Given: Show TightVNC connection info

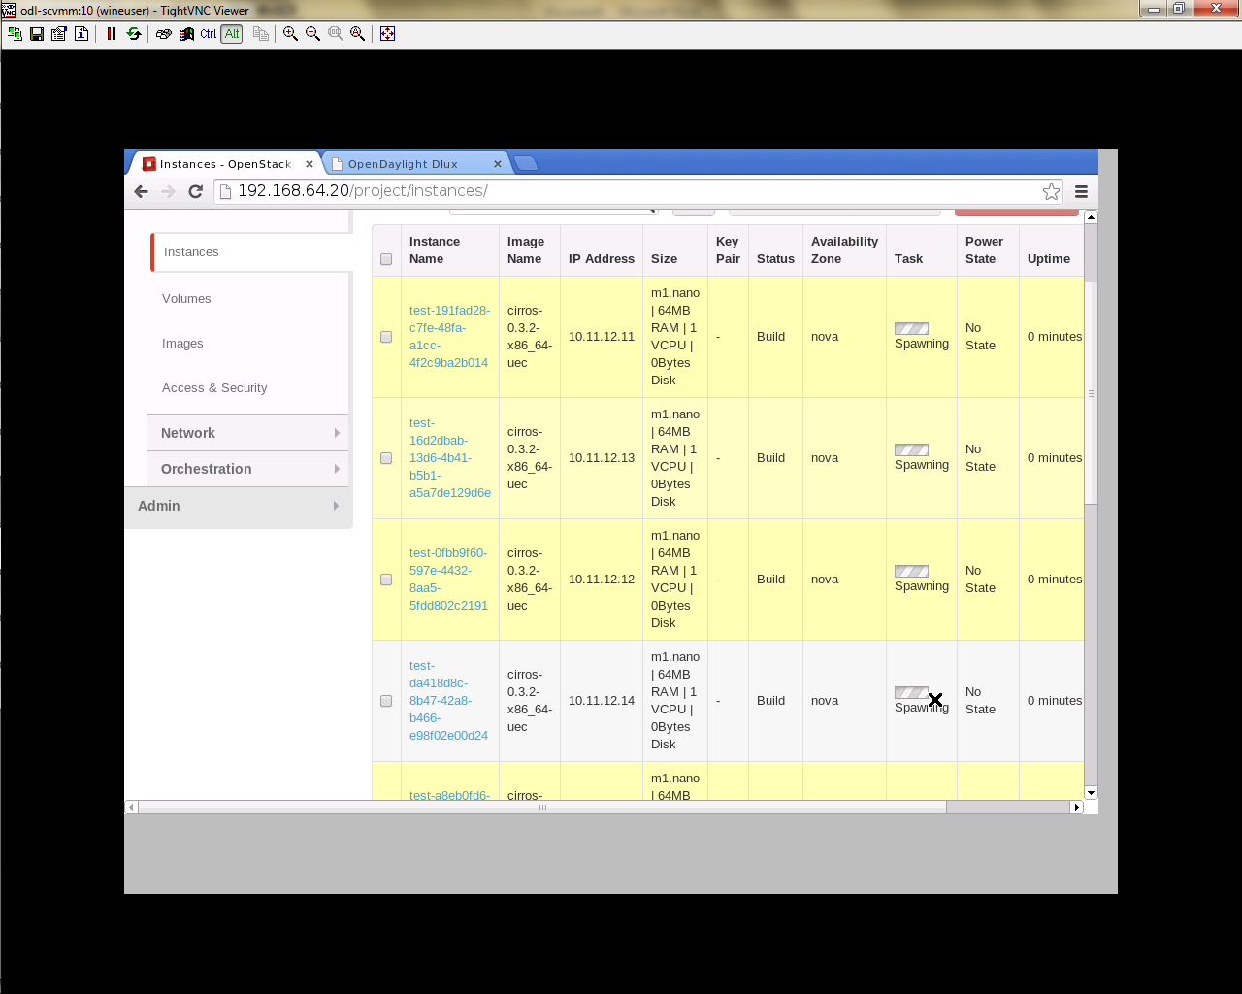Looking at the screenshot, I should point(82,33).
